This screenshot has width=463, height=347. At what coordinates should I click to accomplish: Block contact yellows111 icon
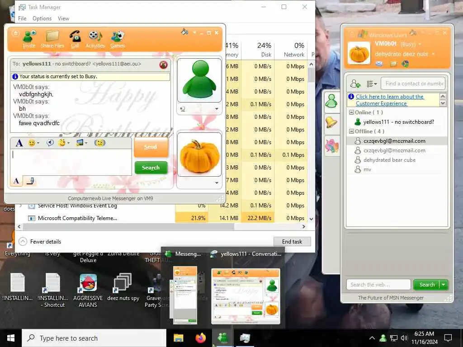click(x=163, y=65)
